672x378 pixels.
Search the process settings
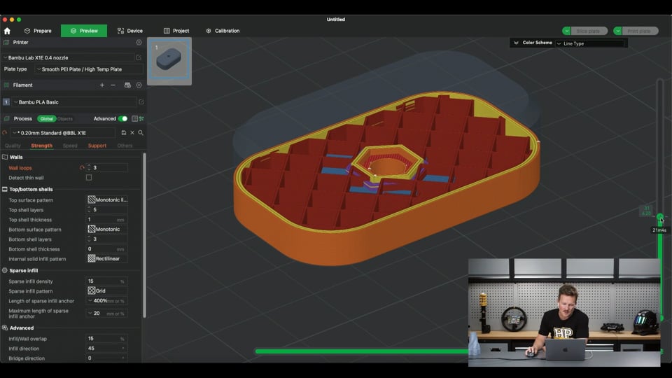141,133
